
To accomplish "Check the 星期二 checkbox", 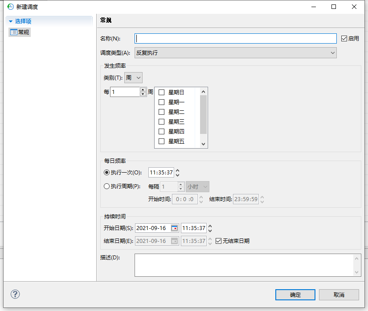I will 161,112.
